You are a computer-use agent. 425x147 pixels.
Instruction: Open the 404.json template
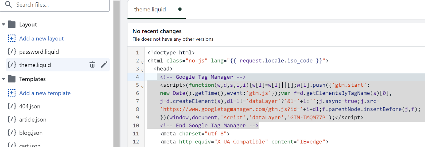pos(30,106)
